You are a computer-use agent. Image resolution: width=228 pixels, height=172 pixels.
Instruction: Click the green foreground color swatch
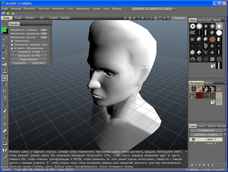pos(4,29)
